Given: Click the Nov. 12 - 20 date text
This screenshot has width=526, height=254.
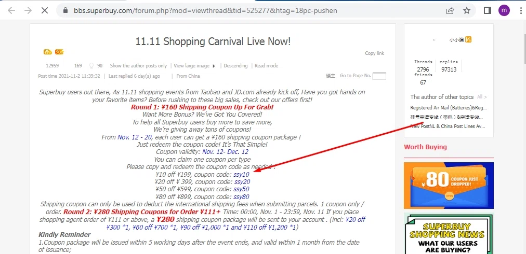Looking at the screenshot, I should [x=135, y=137].
